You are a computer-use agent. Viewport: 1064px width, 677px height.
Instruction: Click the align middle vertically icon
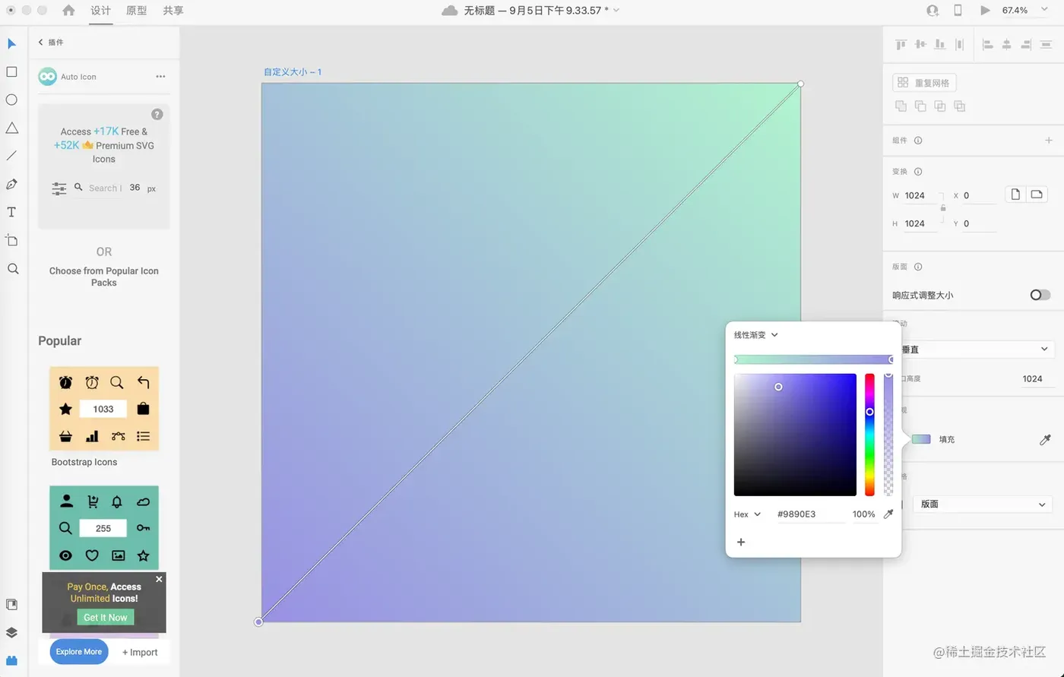(921, 44)
